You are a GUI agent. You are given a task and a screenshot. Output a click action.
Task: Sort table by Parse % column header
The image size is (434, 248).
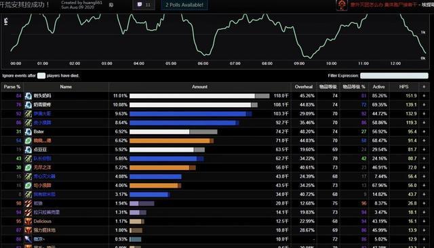(12, 87)
